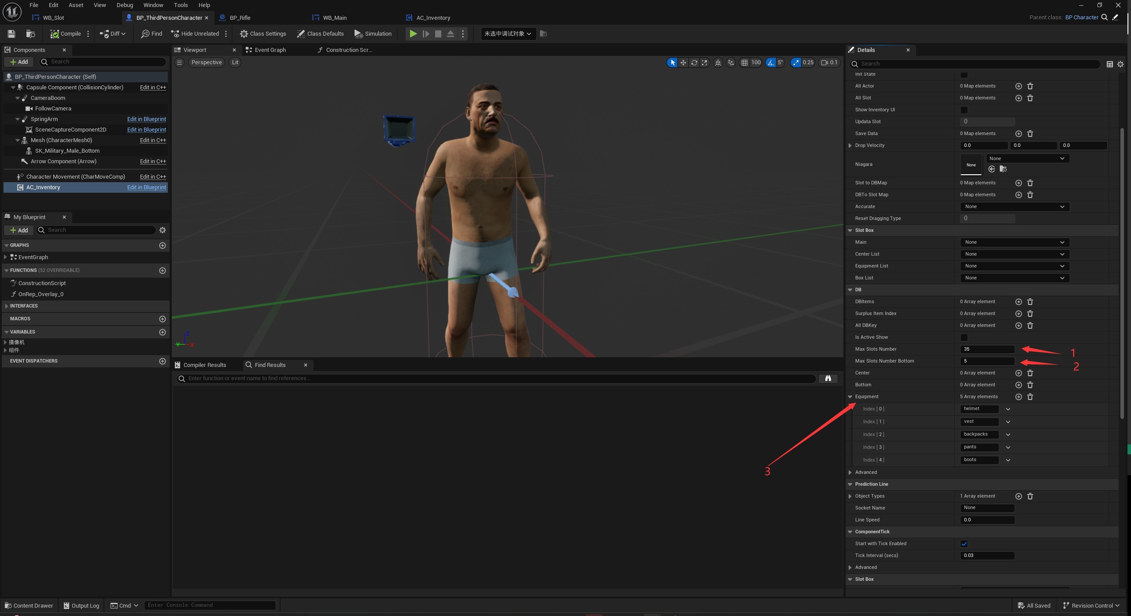Click the Max Slots Number field
Screen dimensions: 1131x616
pos(987,349)
